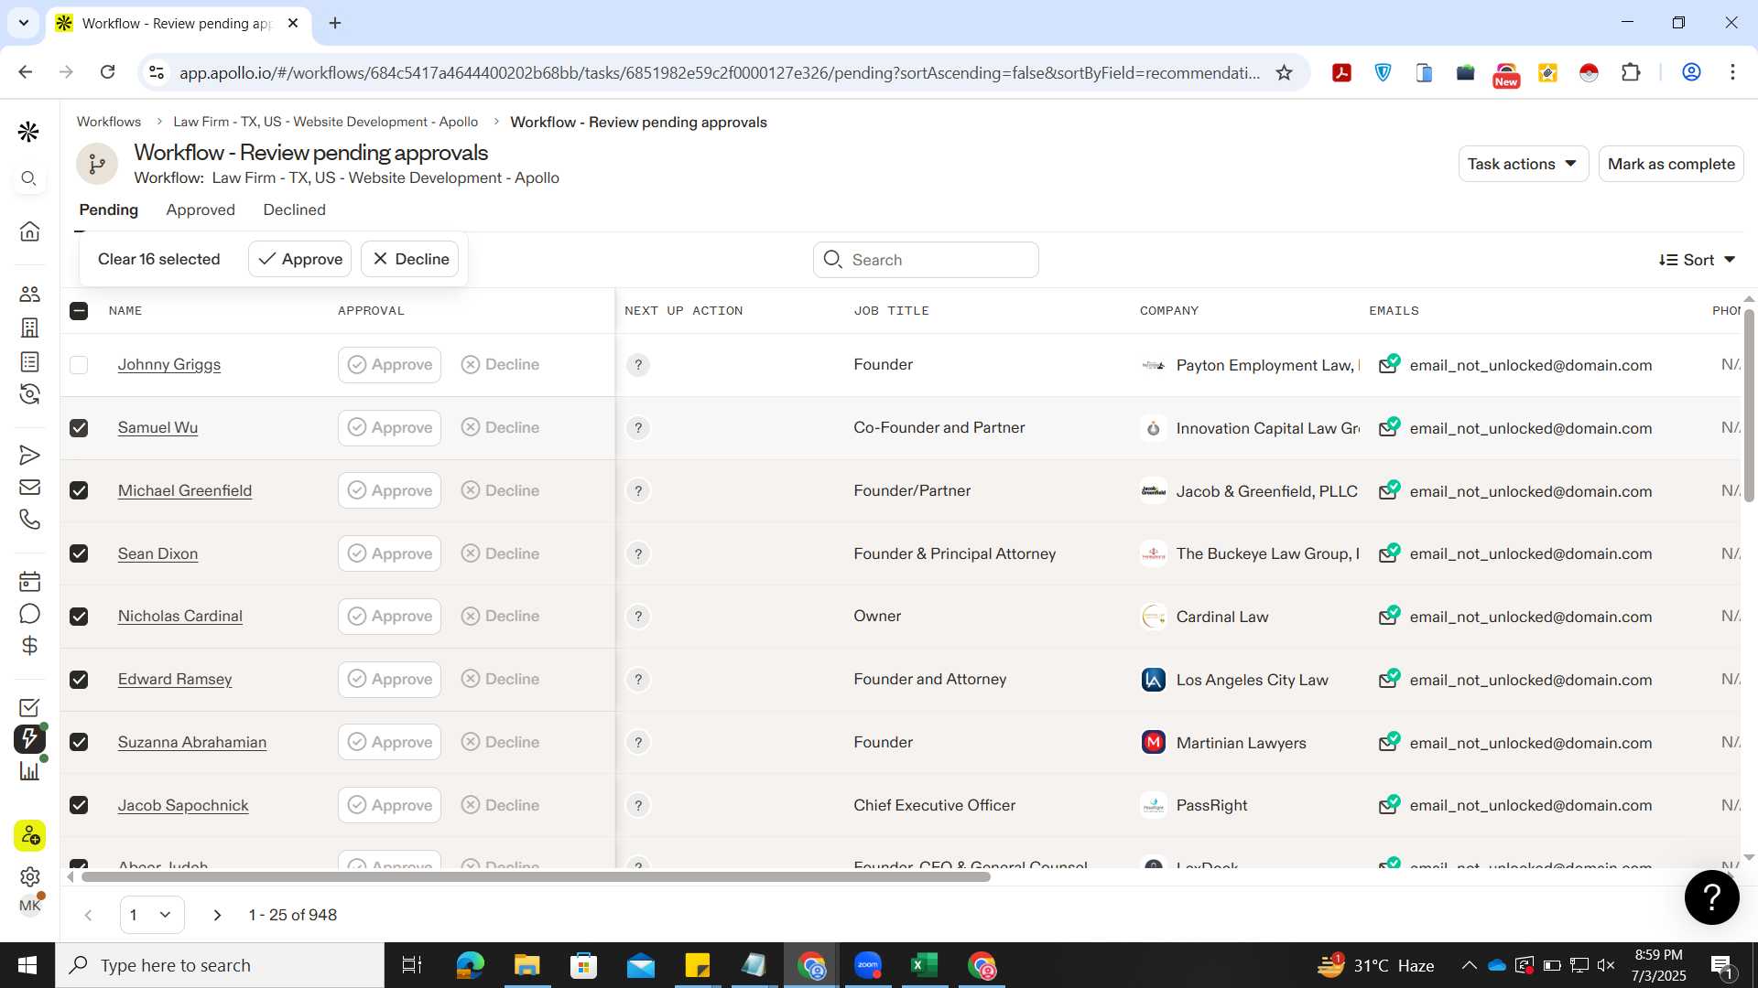Image resolution: width=1758 pixels, height=988 pixels.
Task: Switch to the Pending tab
Action: pos(108,209)
